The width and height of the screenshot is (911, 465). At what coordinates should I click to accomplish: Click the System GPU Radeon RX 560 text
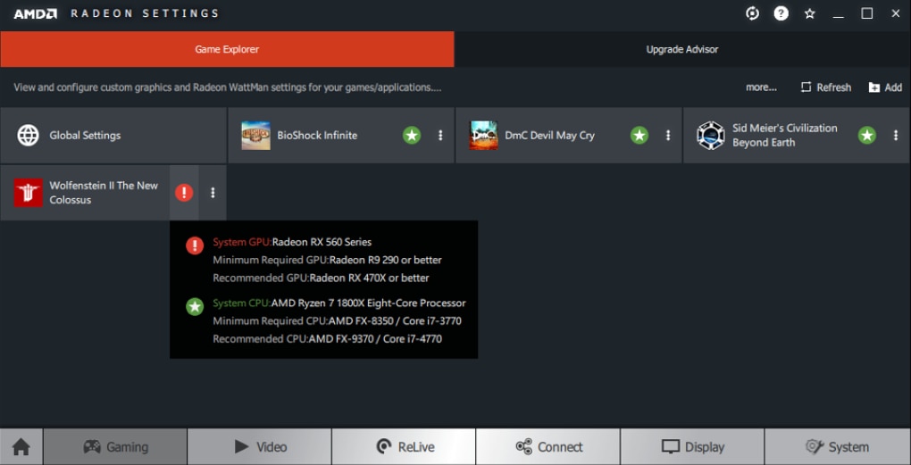point(292,242)
